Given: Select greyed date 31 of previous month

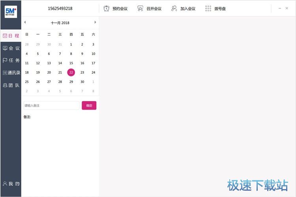Looking at the screenshot, I should coord(60,45).
